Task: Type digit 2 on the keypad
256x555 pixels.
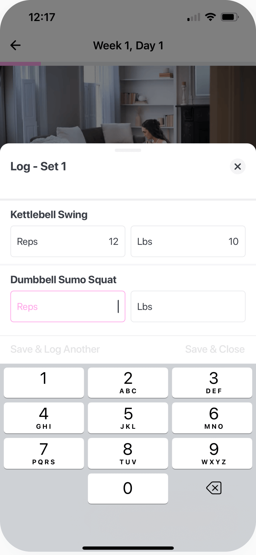Action: pos(128,382)
